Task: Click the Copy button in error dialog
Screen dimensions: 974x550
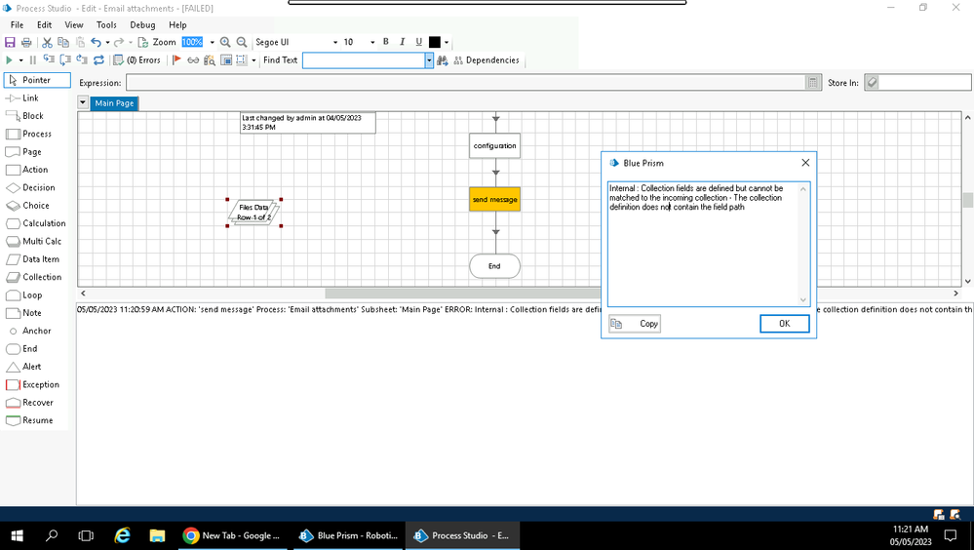Action: (x=635, y=324)
